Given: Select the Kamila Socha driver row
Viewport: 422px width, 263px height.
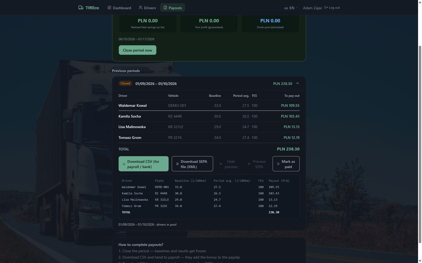Looking at the screenshot, I should (209, 116).
